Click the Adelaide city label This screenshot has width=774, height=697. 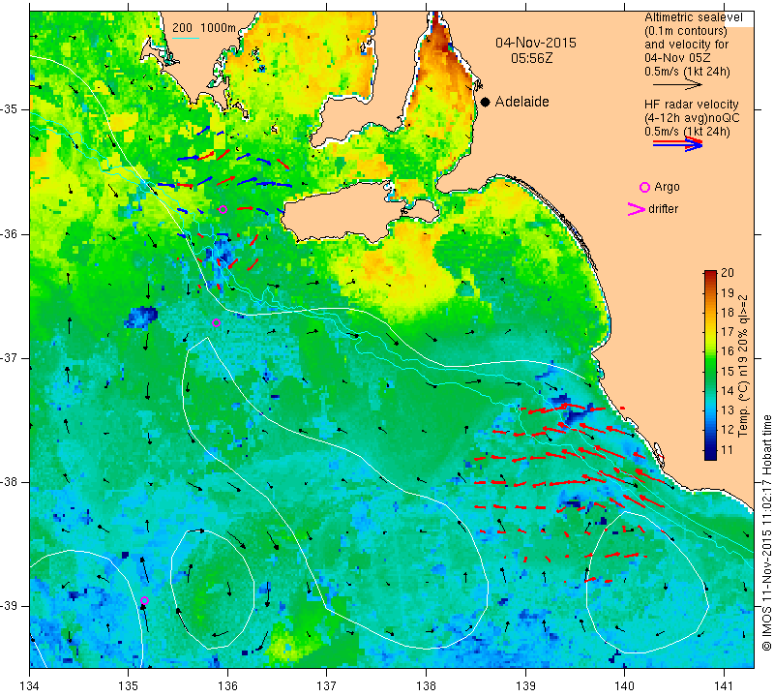[x=521, y=102]
